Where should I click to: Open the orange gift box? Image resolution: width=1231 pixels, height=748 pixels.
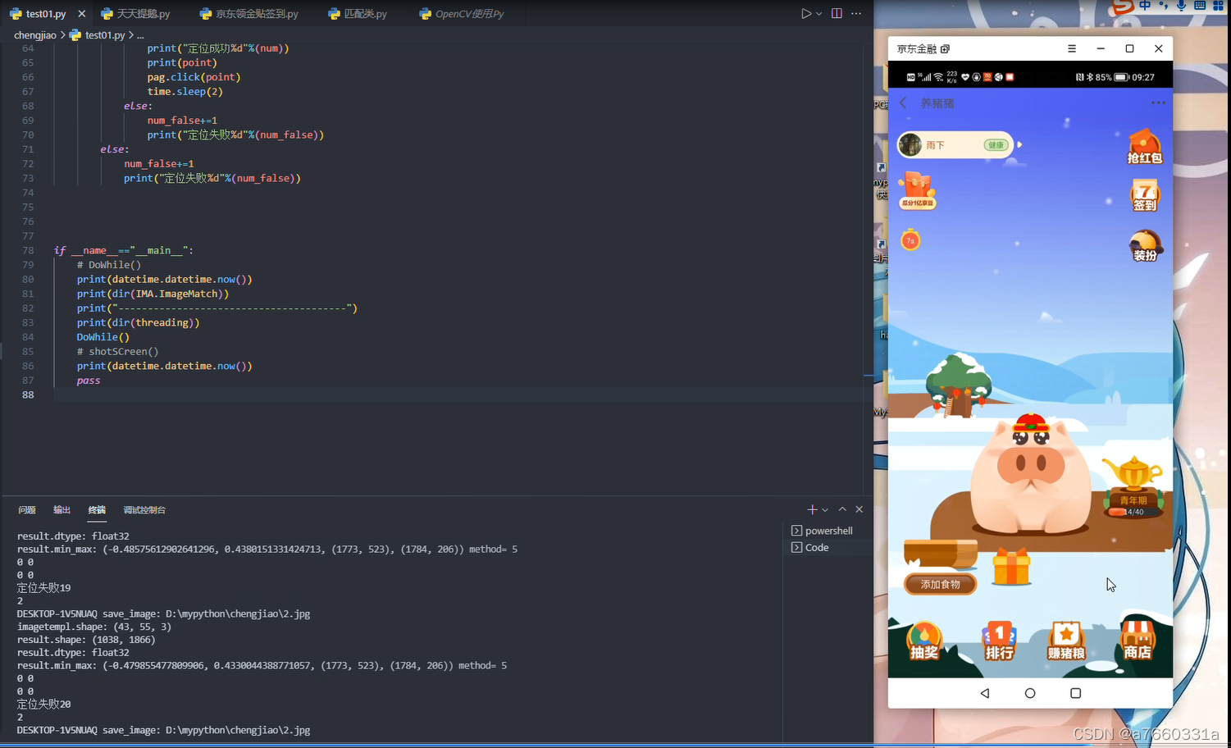1011,567
